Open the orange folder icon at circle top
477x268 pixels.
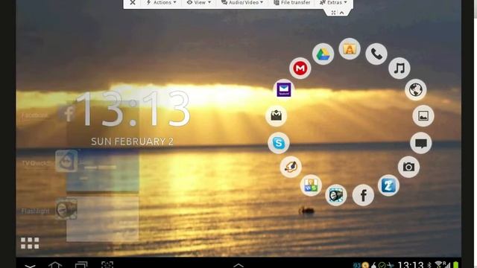350,48
